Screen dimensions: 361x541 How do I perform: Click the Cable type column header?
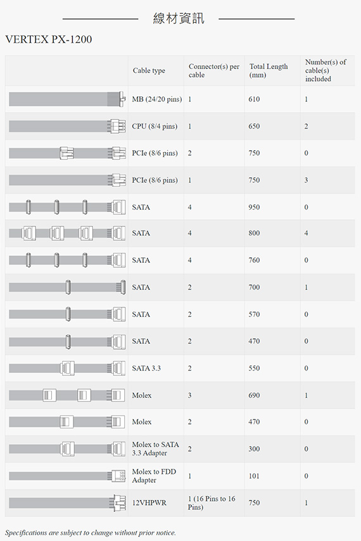pos(149,70)
